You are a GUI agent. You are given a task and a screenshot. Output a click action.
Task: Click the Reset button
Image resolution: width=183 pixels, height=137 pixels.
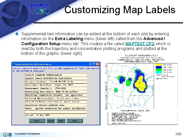[x=51, y=121]
